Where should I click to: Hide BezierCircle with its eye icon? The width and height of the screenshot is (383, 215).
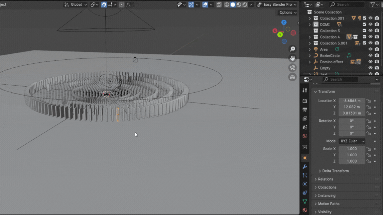[x=370, y=56]
